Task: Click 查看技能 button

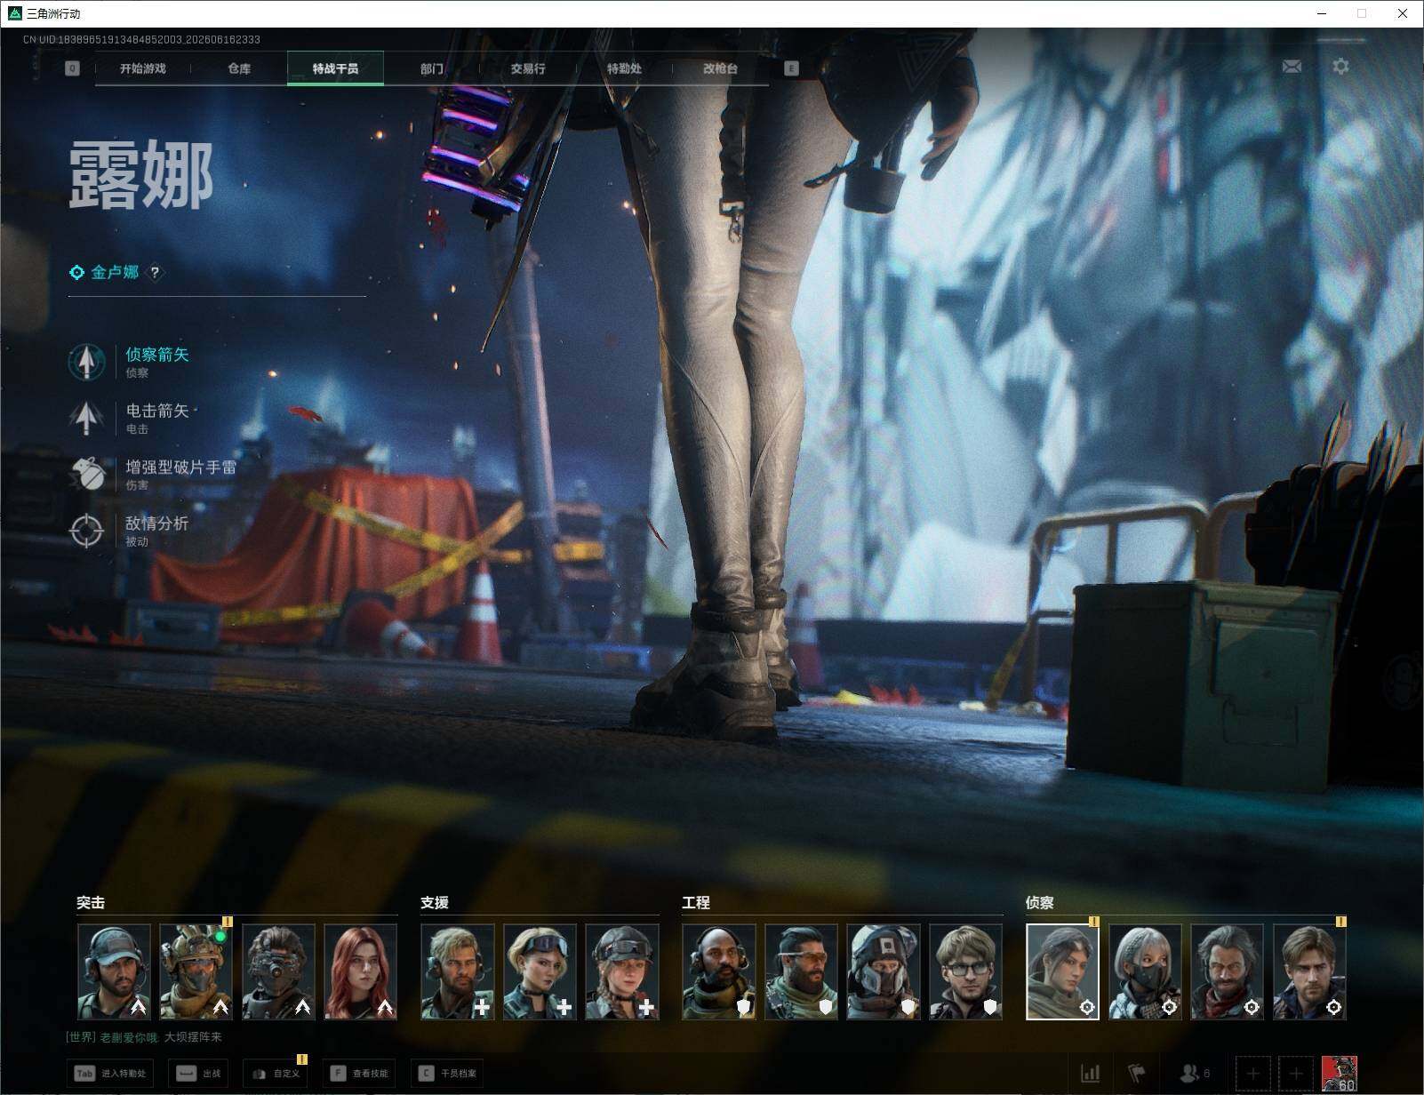Action: (x=359, y=1074)
